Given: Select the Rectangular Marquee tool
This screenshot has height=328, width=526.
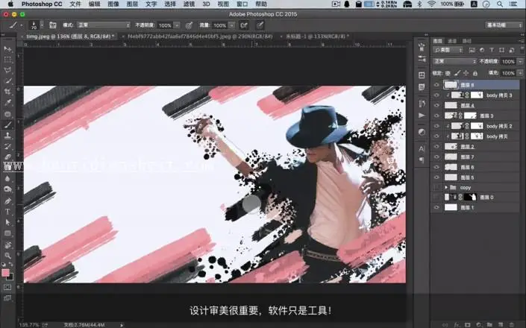Looking at the screenshot, I should click(x=7, y=60).
